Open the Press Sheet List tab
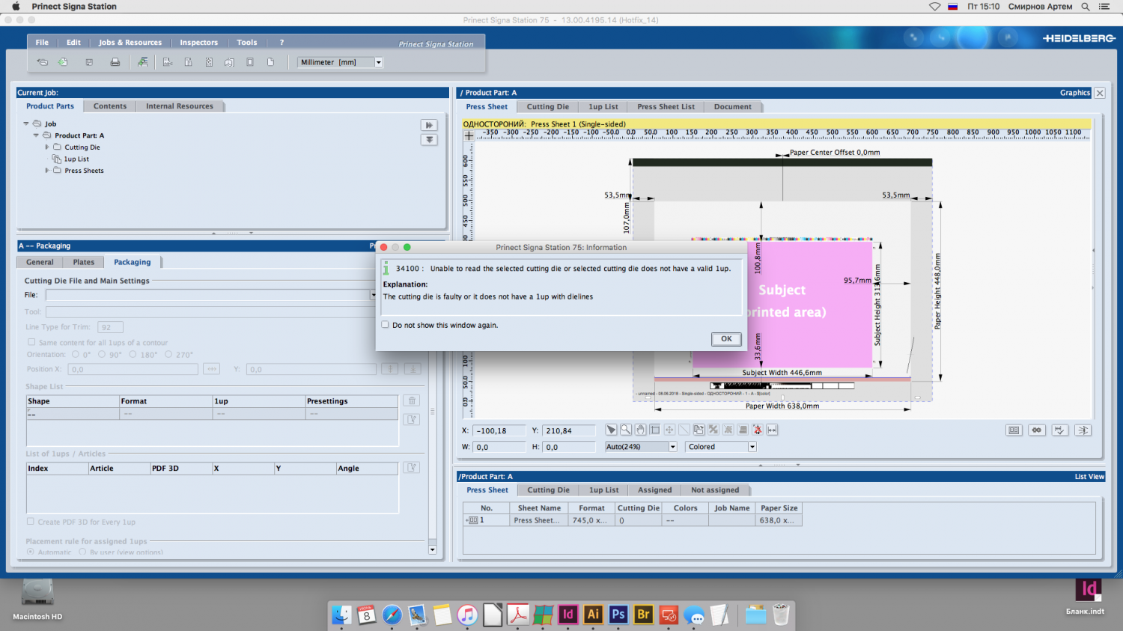The width and height of the screenshot is (1123, 631). [666, 107]
